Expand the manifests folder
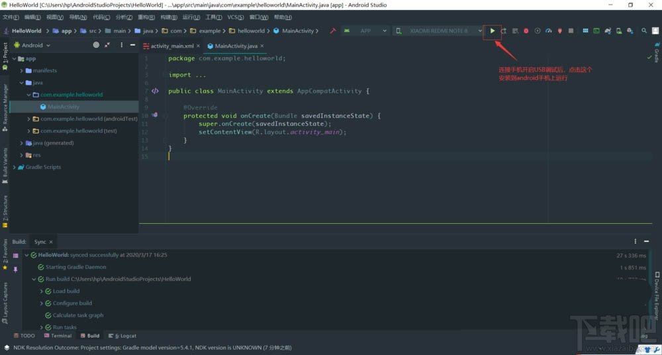Screen dimensions: 662x355 pos(21,70)
